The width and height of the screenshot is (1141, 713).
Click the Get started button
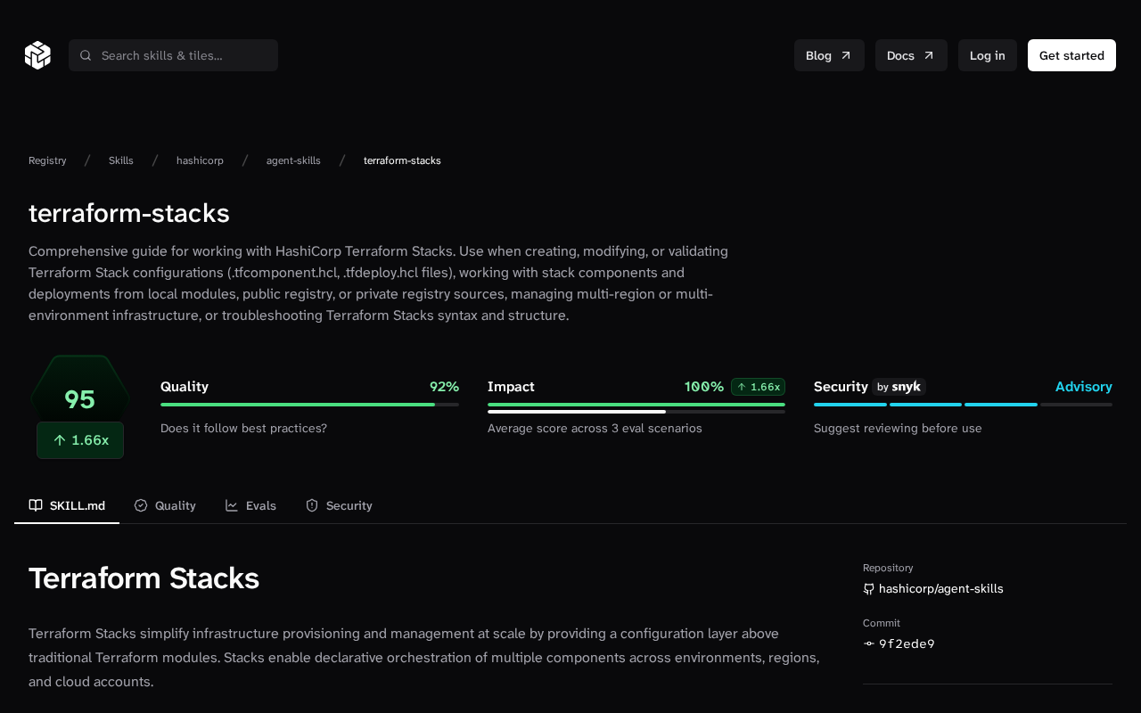[1071, 55]
